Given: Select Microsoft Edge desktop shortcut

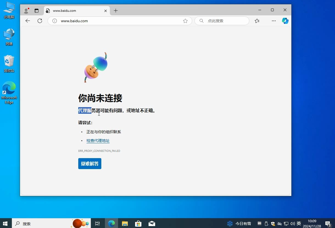Looking at the screenshot, I should click(9, 93).
